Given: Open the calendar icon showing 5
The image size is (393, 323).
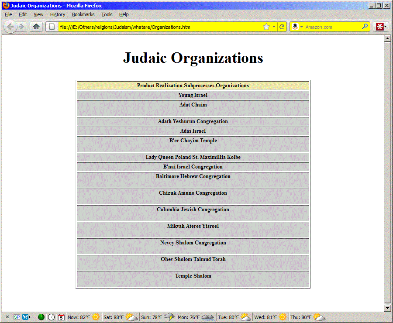Looking at the screenshot, I should tap(61, 317).
